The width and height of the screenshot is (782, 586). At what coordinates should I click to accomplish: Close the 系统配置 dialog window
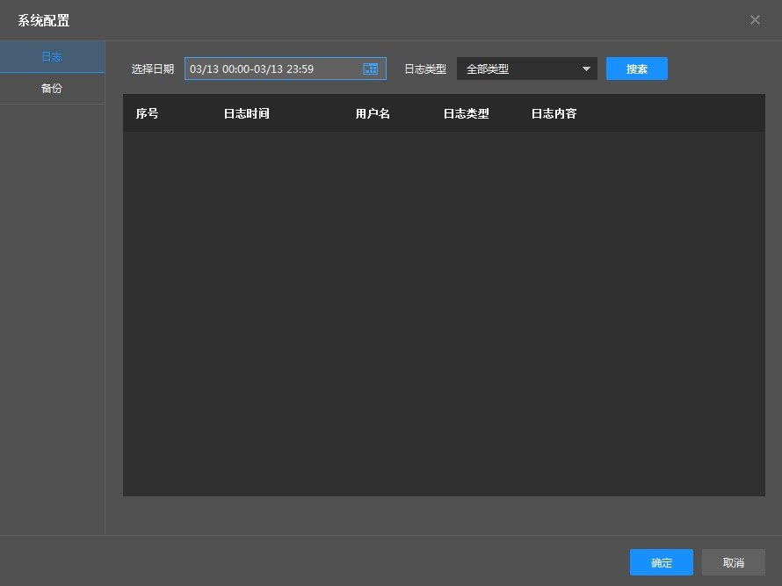[x=755, y=20]
